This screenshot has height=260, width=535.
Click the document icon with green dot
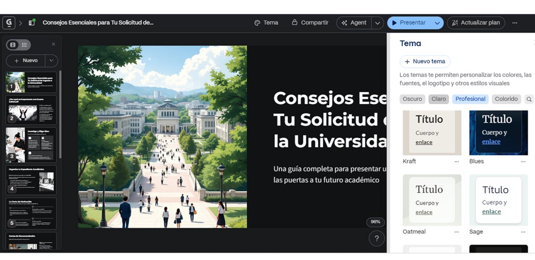pos(32,22)
